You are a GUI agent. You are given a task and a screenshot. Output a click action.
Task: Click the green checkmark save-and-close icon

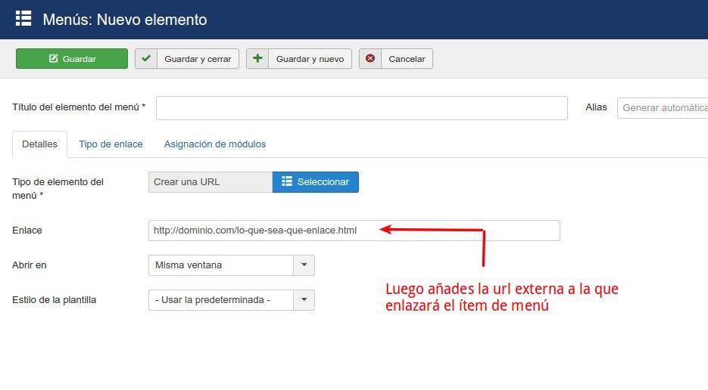tap(146, 59)
